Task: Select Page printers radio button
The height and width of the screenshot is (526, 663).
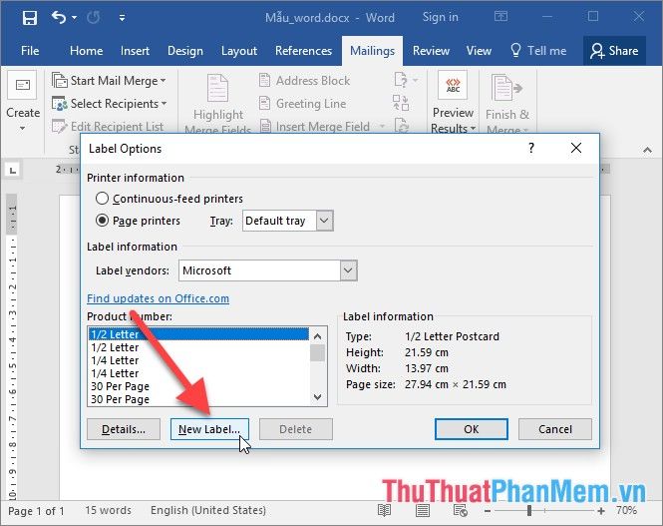Action: tap(102, 221)
